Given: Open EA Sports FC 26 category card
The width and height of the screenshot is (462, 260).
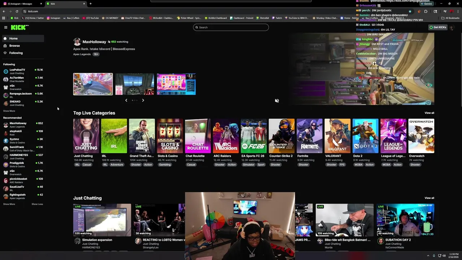Looking at the screenshot, I should (x=254, y=136).
